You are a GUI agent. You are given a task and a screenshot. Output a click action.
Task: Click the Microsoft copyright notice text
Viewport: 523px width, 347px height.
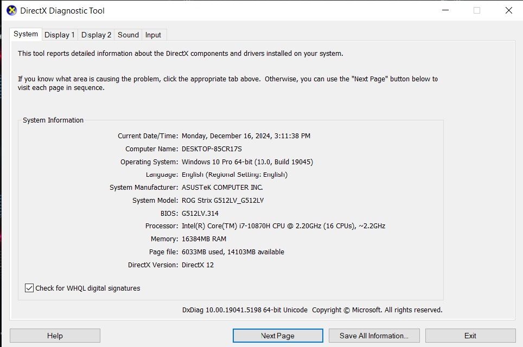click(x=377, y=310)
